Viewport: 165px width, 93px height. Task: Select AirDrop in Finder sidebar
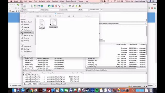click(25, 25)
